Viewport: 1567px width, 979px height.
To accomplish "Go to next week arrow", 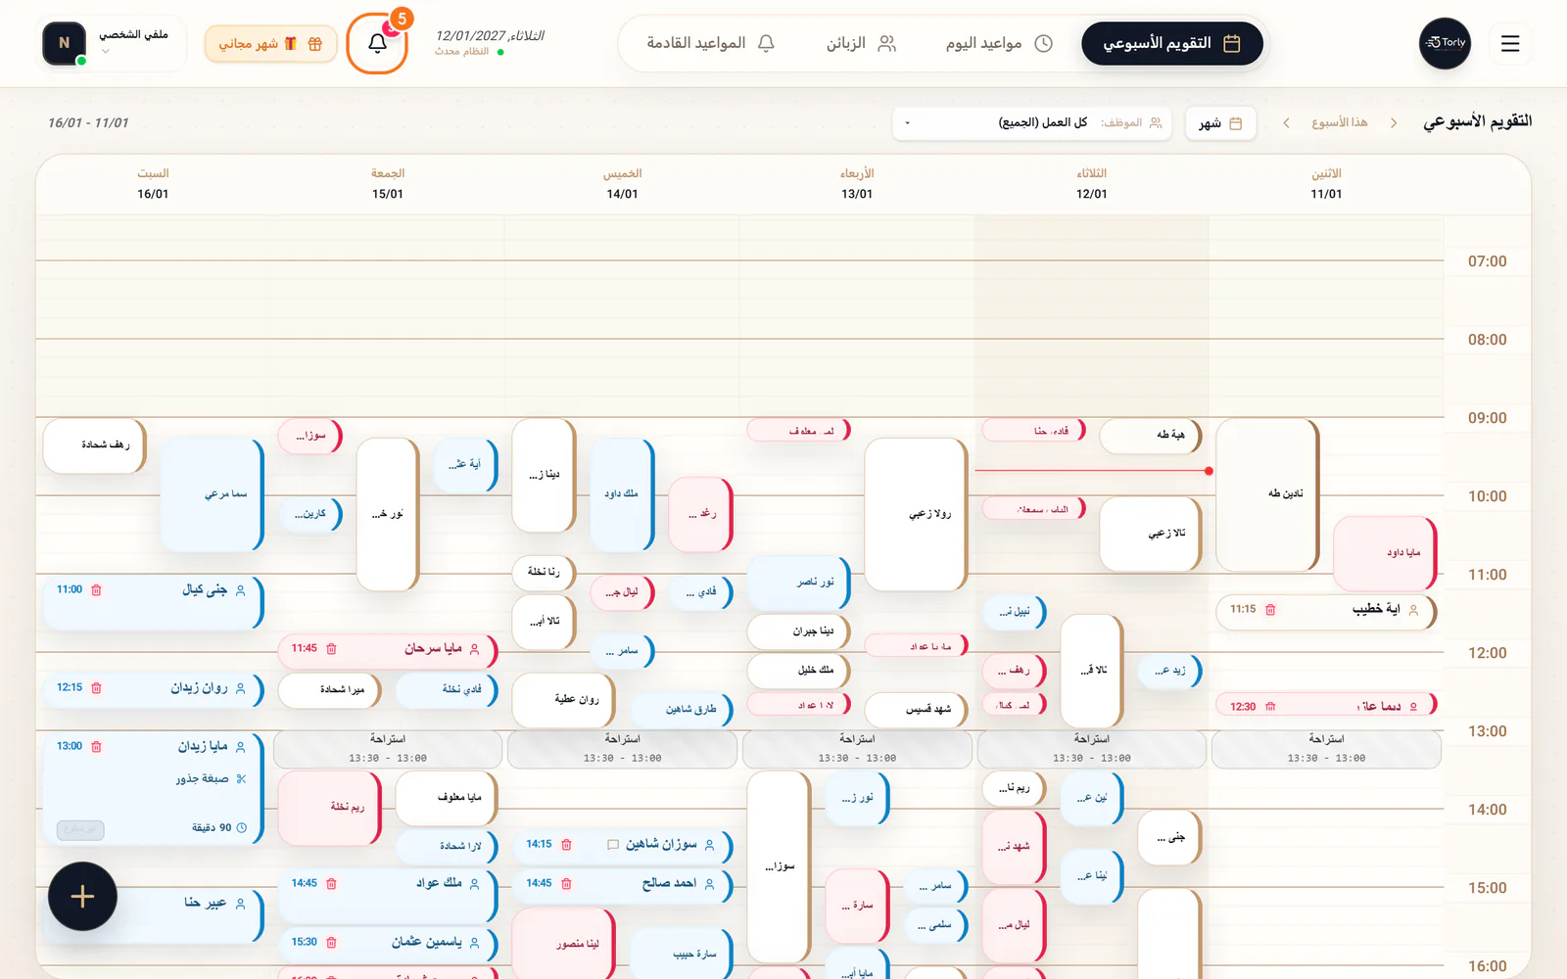I will pos(1286,122).
